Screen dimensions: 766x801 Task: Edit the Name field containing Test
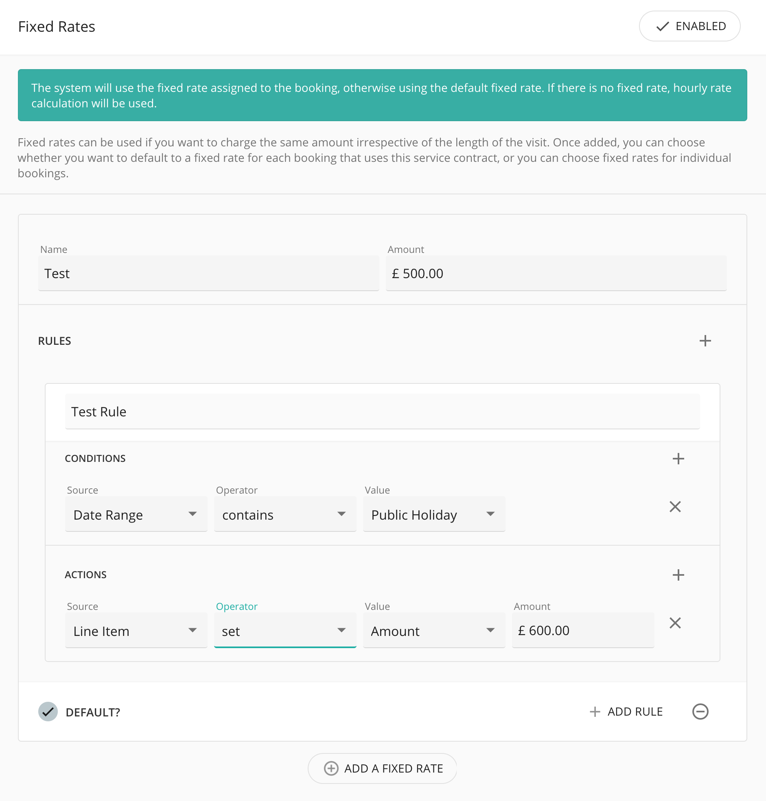209,273
